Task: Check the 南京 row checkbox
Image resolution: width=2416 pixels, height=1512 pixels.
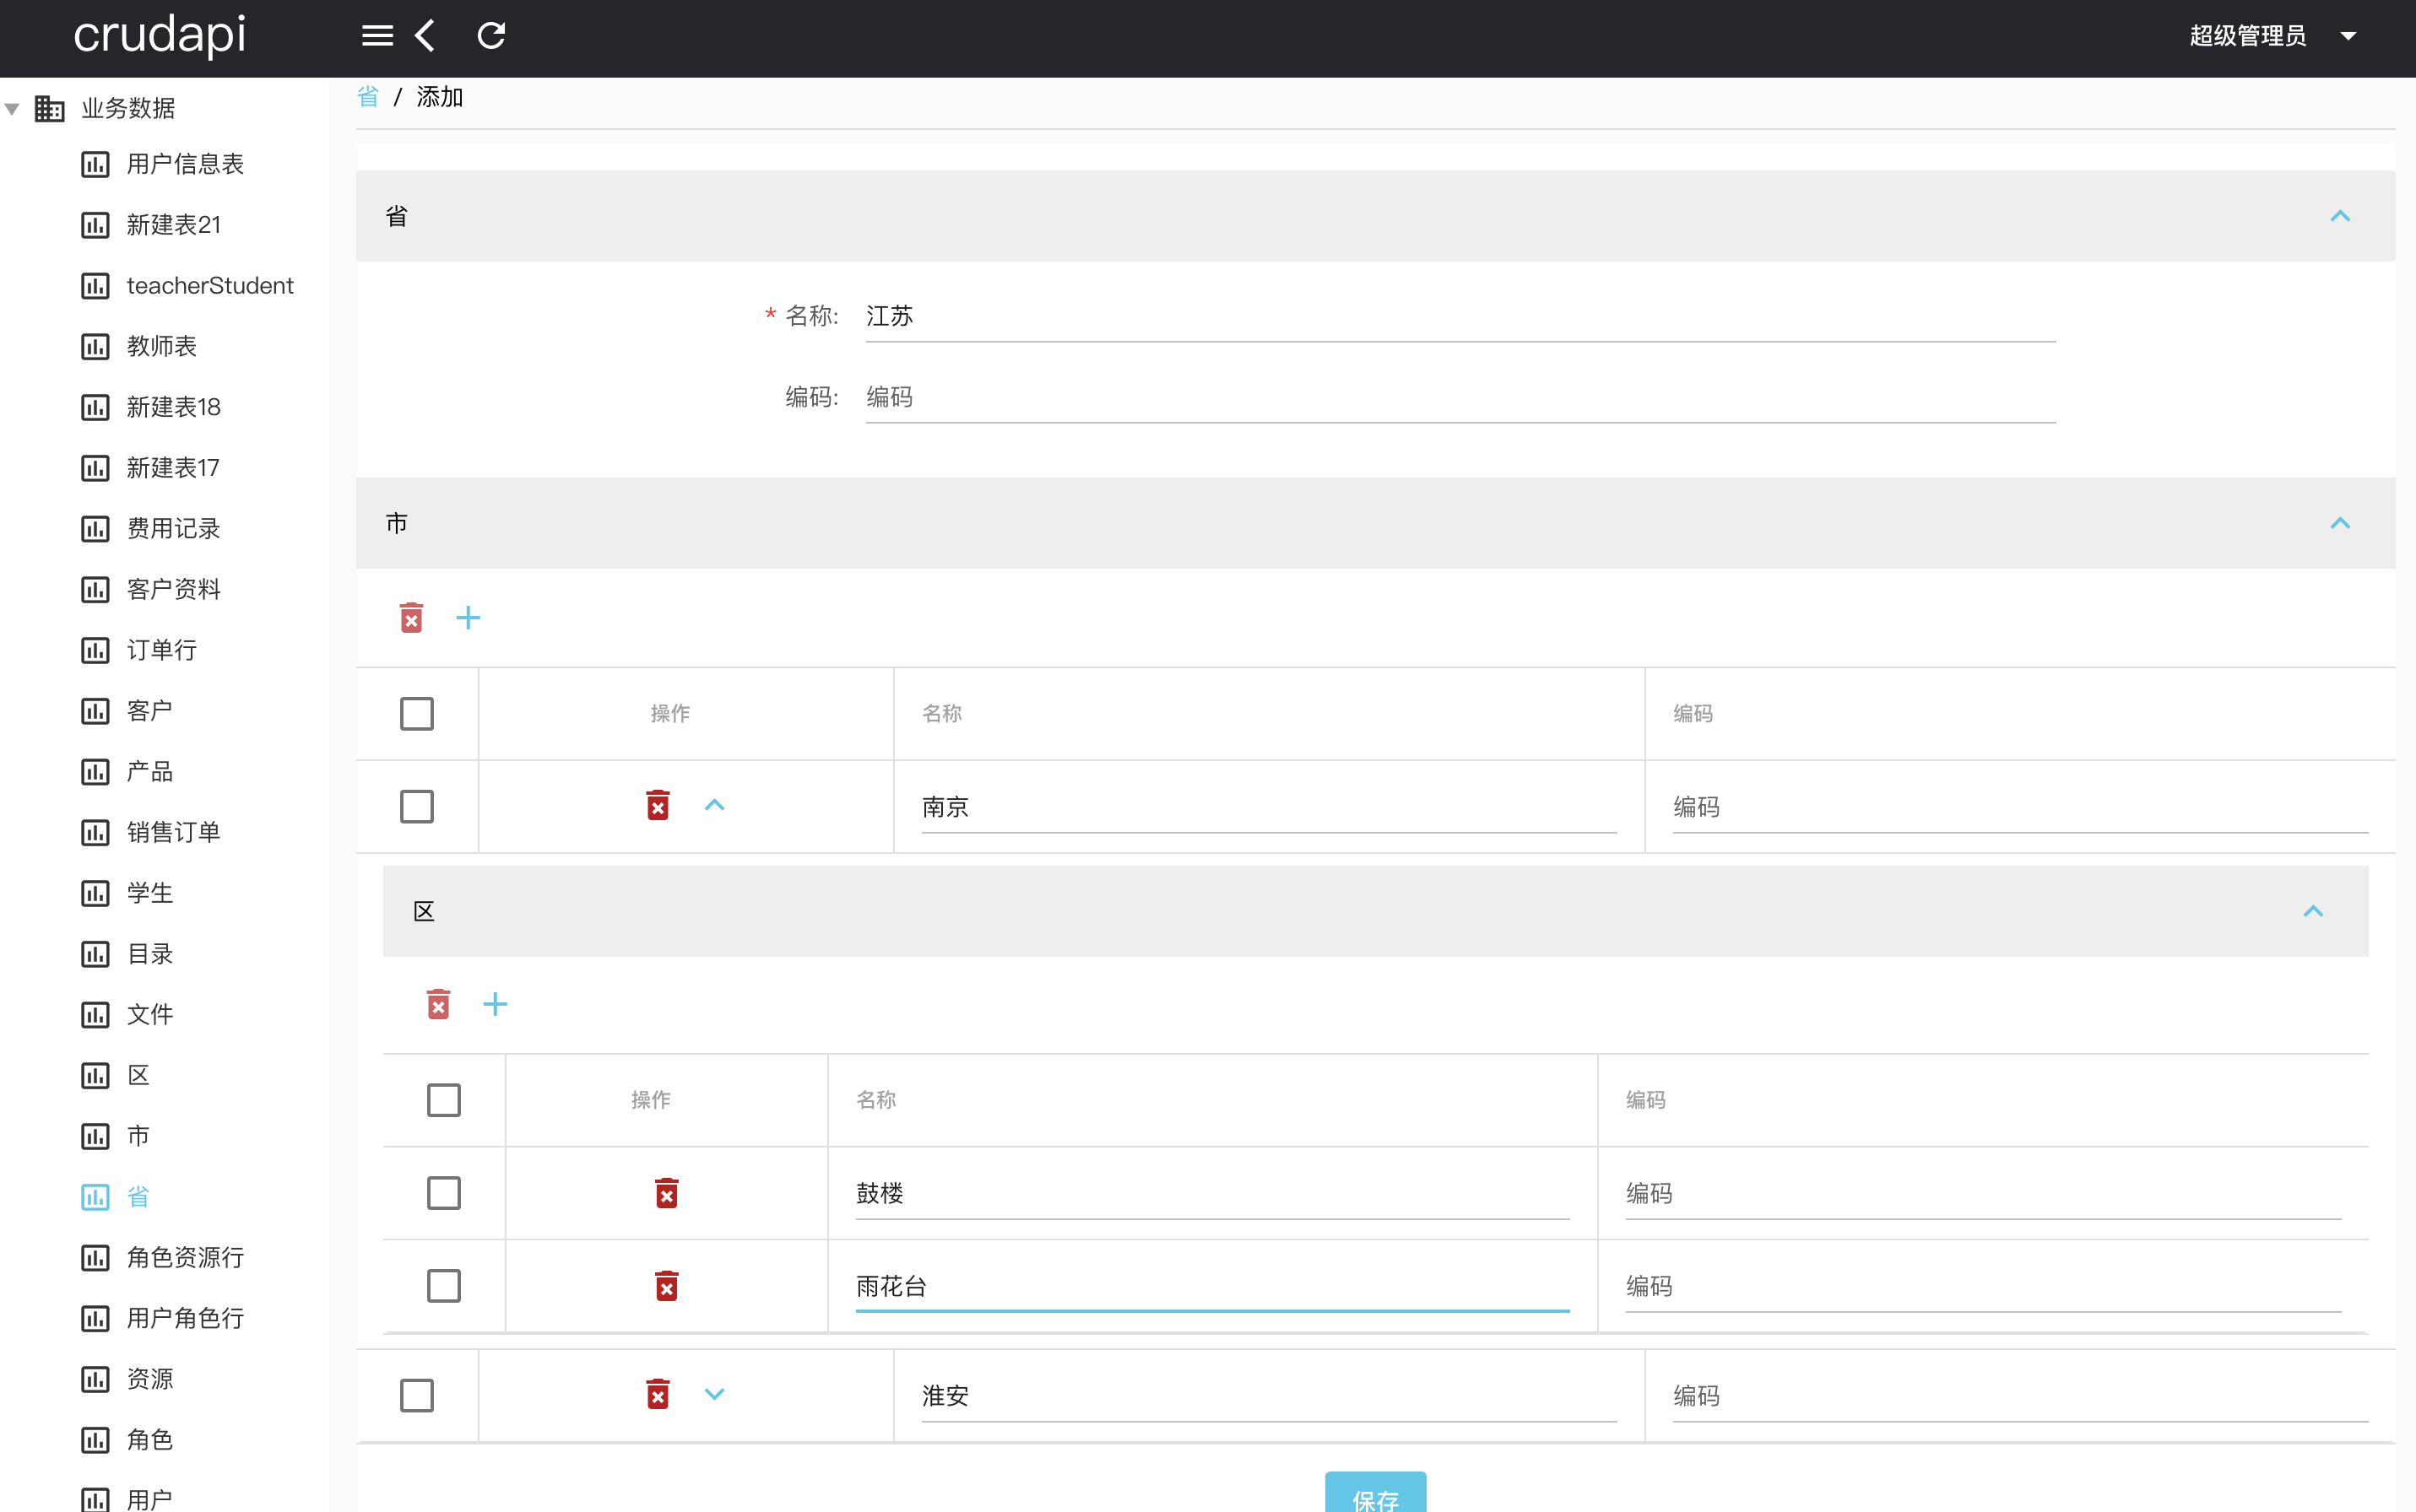Action: coord(417,806)
